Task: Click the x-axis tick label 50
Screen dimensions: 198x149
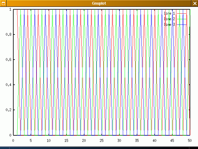Action: (190, 141)
